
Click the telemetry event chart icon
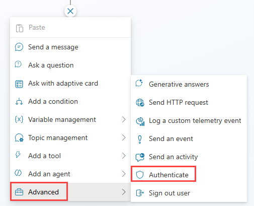(140, 121)
